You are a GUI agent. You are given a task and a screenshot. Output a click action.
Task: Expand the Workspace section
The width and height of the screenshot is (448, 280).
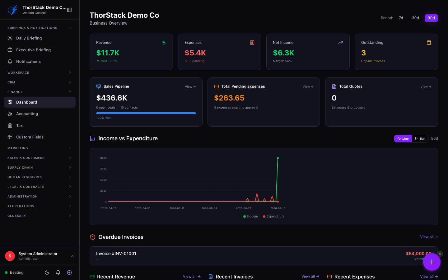[x=40, y=73]
